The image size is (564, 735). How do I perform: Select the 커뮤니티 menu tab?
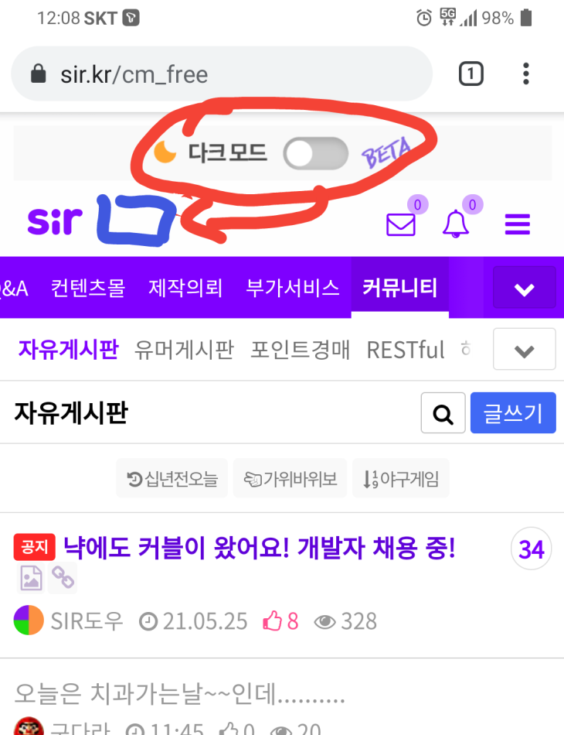pyautogui.click(x=400, y=287)
